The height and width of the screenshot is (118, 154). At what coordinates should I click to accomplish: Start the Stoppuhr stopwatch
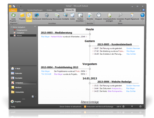tap(99, 16)
